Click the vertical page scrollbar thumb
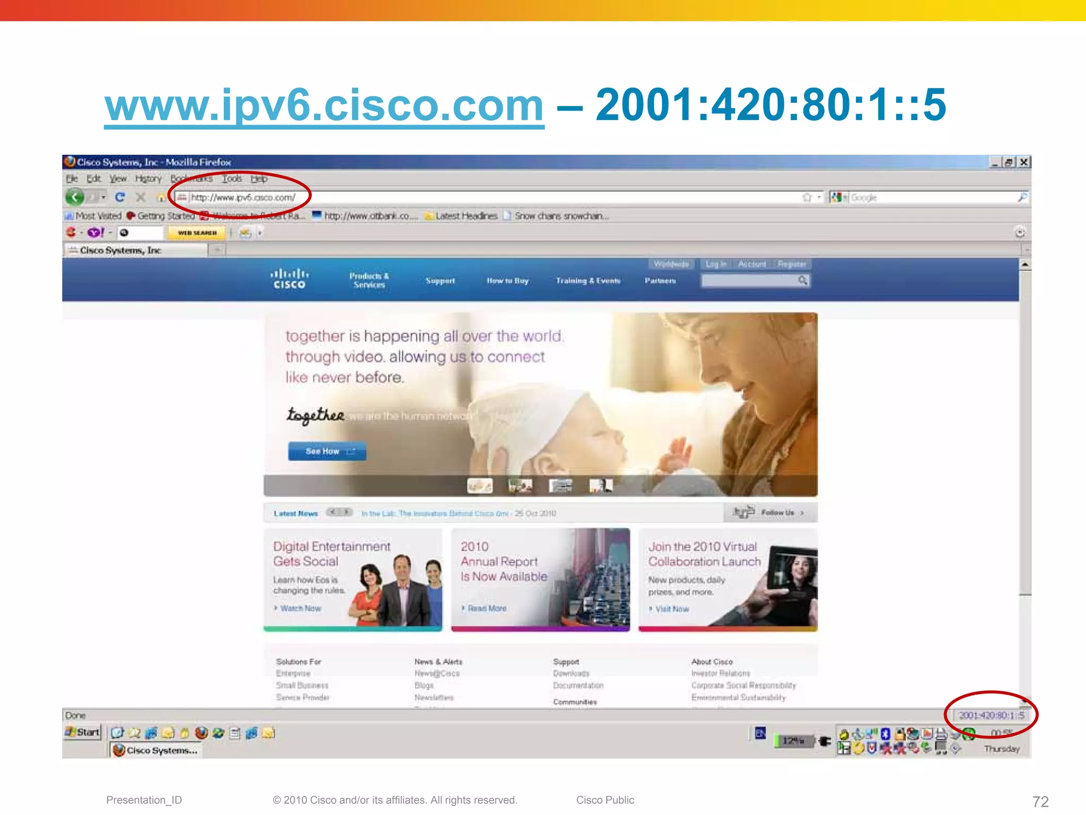 tap(1026, 433)
